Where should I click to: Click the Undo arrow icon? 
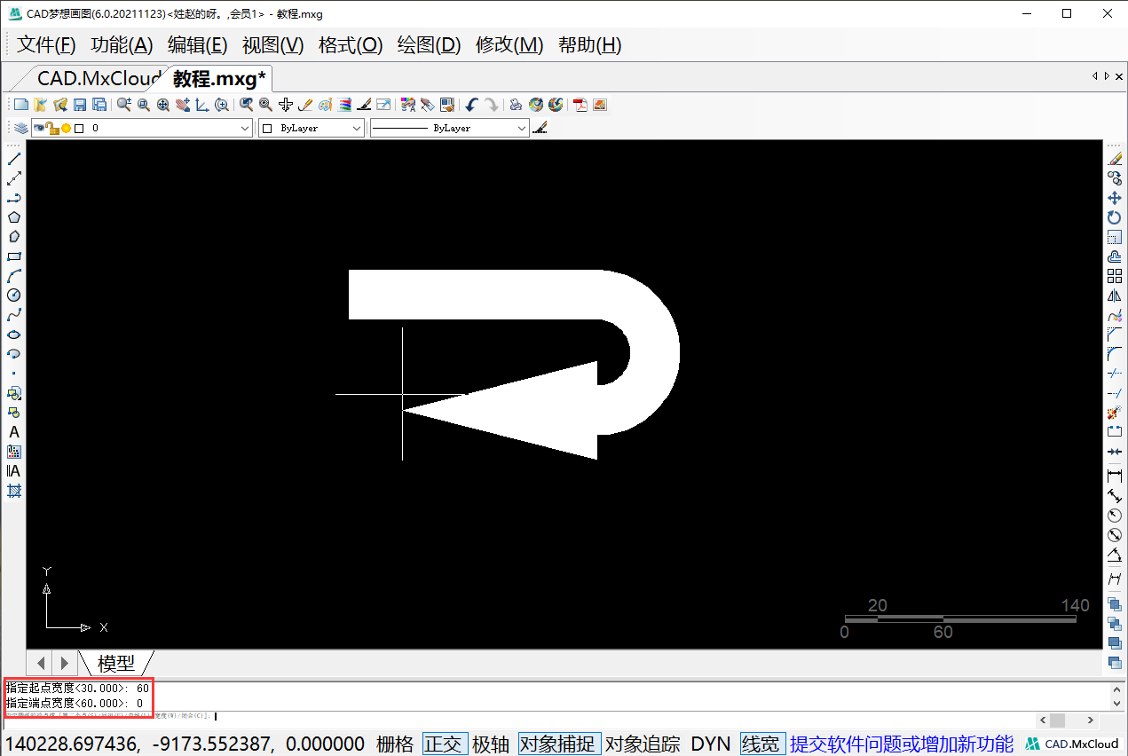coord(471,105)
